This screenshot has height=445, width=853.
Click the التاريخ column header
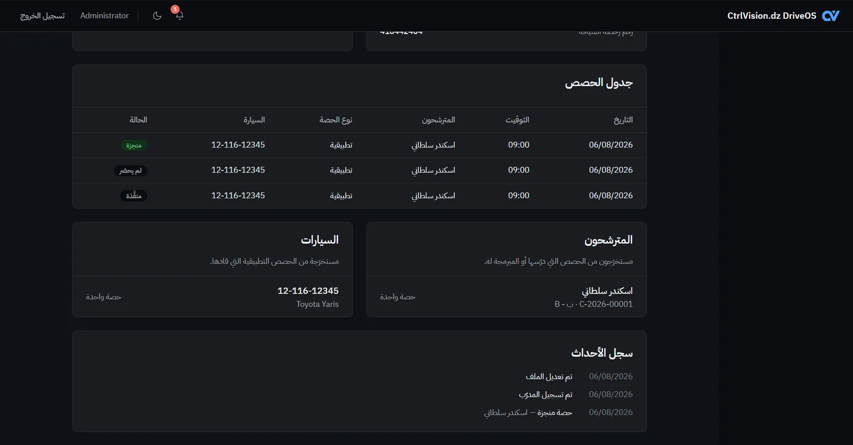(623, 120)
